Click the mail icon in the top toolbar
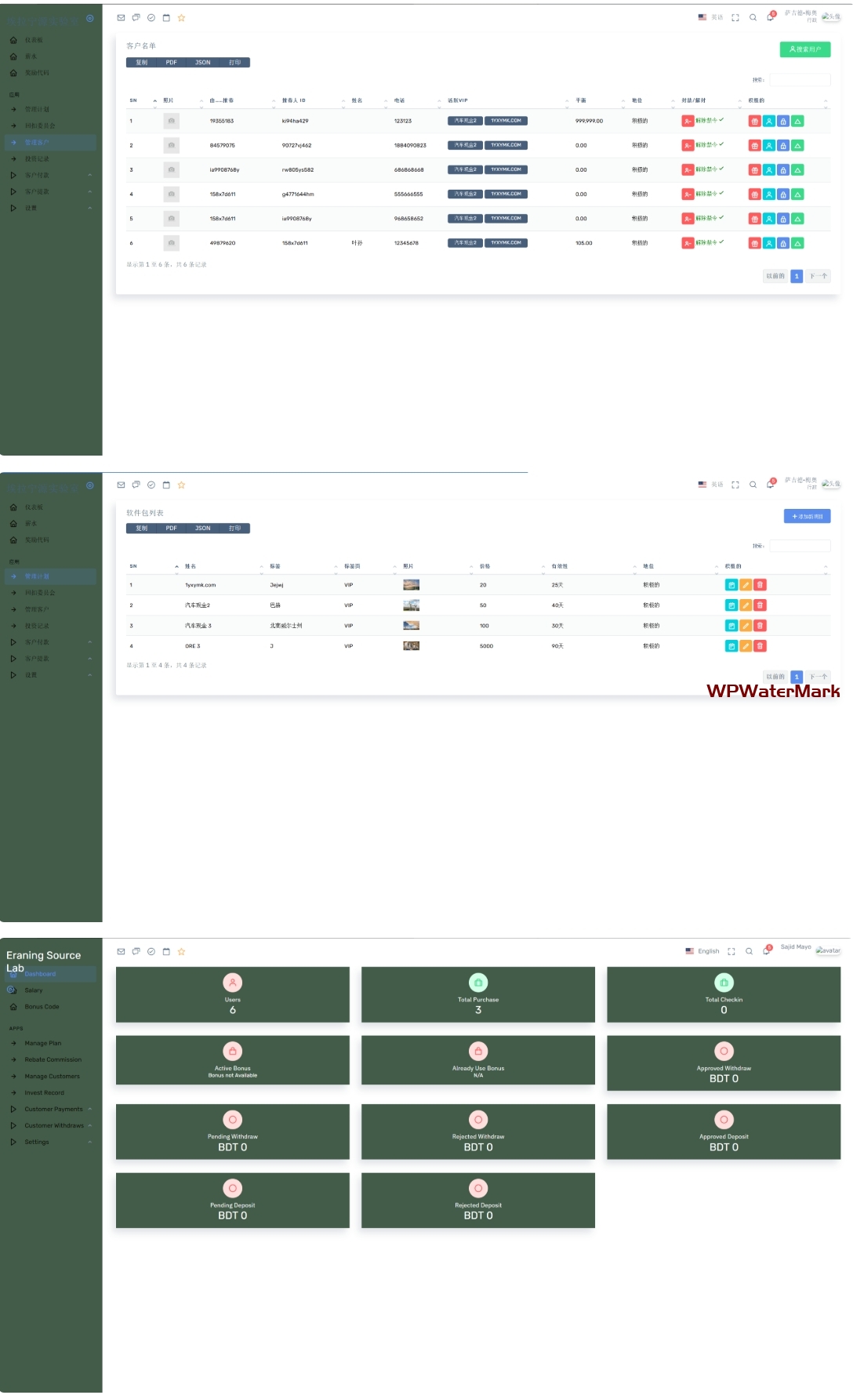 (121, 17)
